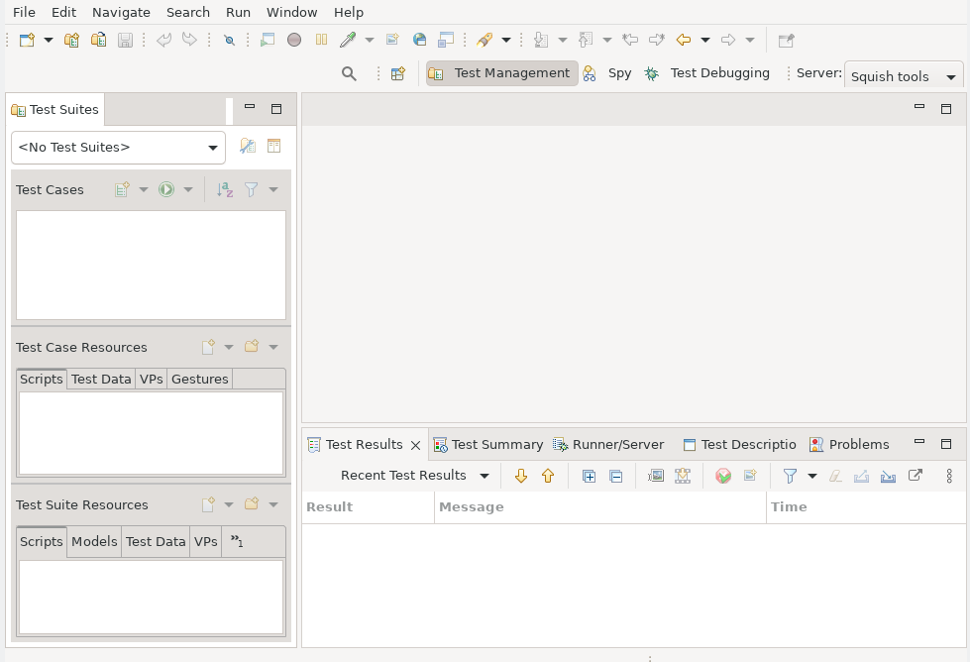Collapse all entries in Test Results
The width and height of the screenshot is (970, 662).
pos(613,476)
